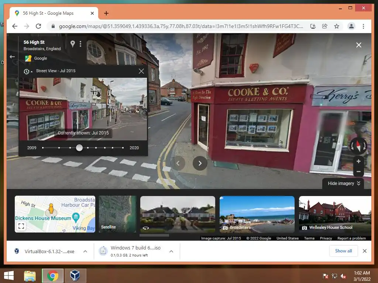The width and height of the screenshot is (378, 283).
Task: Click the timeline slider handle
Action: pos(79,148)
